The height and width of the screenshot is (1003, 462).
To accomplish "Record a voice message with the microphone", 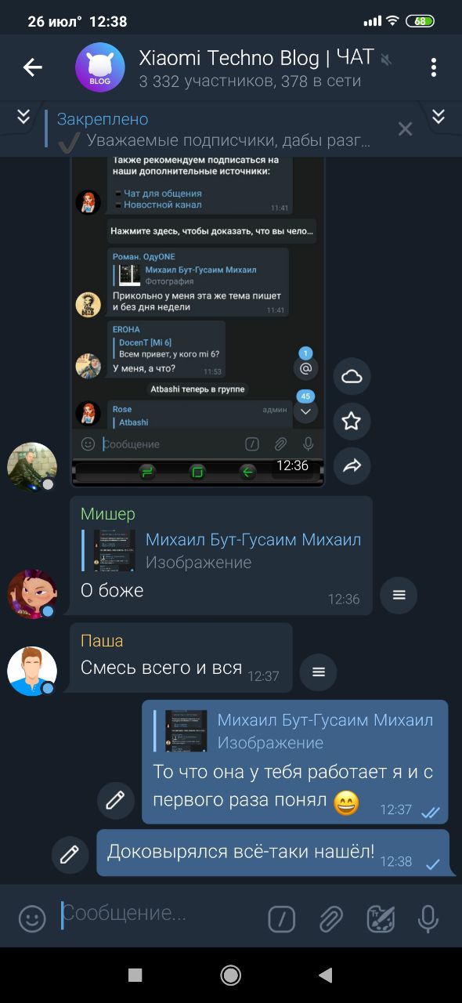I will click(x=428, y=918).
